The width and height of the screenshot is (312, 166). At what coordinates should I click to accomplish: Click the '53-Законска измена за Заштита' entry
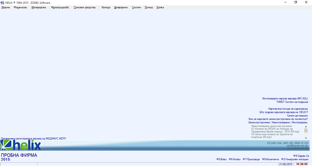pos(272,136)
